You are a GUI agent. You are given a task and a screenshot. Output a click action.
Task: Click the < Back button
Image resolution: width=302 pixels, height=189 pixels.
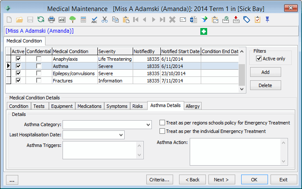pos(192,180)
